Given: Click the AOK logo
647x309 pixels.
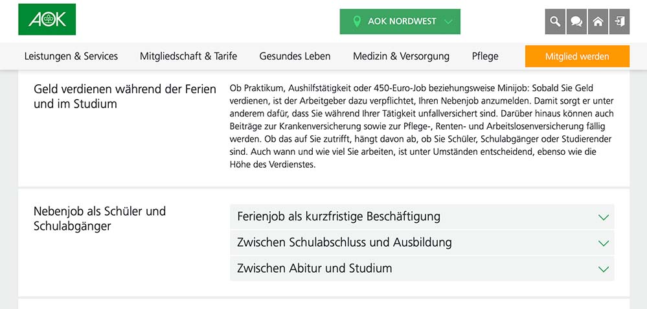Looking at the screenshot, I should 47,19.
